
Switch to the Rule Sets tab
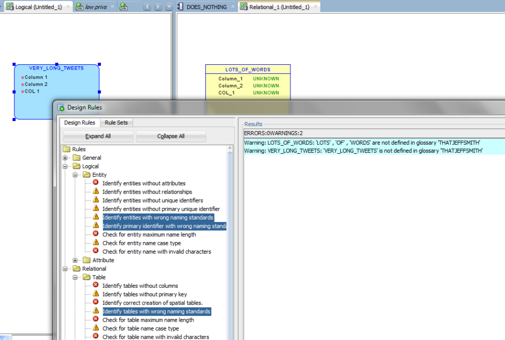(x=116, y=122)
